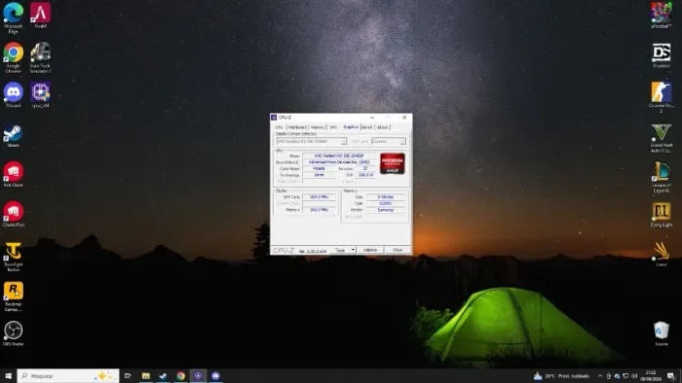Open the Steam desktop shortcut
682x383 pixels.
(x=13, y=136)
